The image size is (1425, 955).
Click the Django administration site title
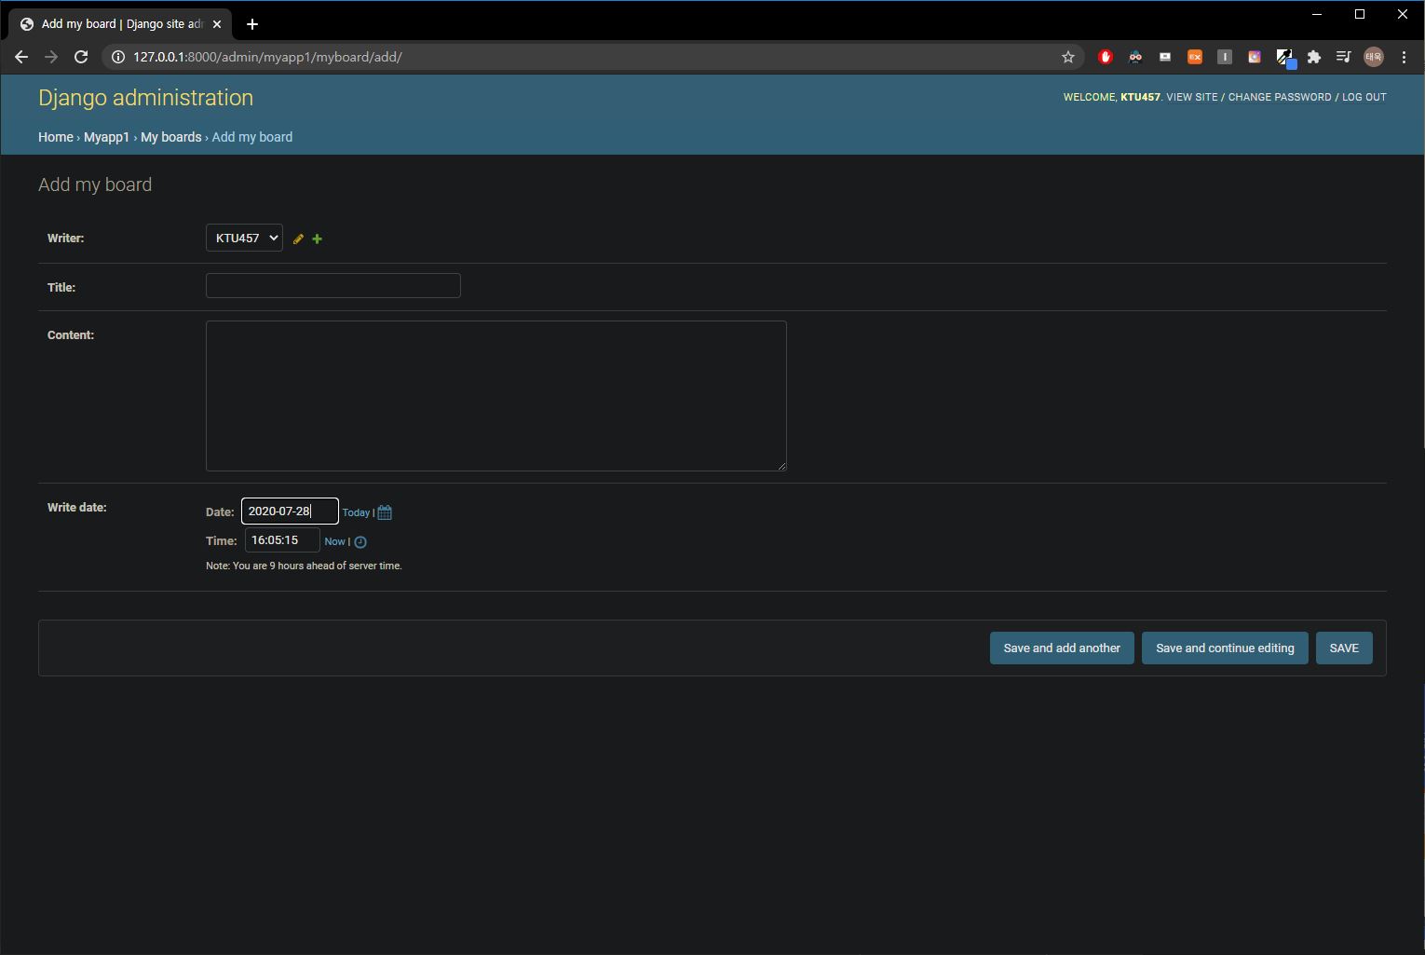tap(145, 98)
